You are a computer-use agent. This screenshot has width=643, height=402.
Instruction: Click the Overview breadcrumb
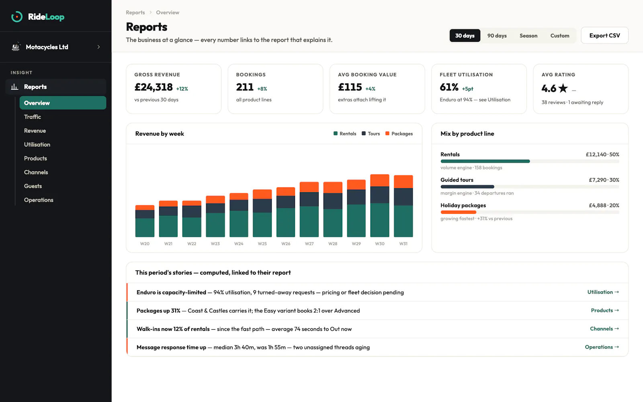[168, 12]
